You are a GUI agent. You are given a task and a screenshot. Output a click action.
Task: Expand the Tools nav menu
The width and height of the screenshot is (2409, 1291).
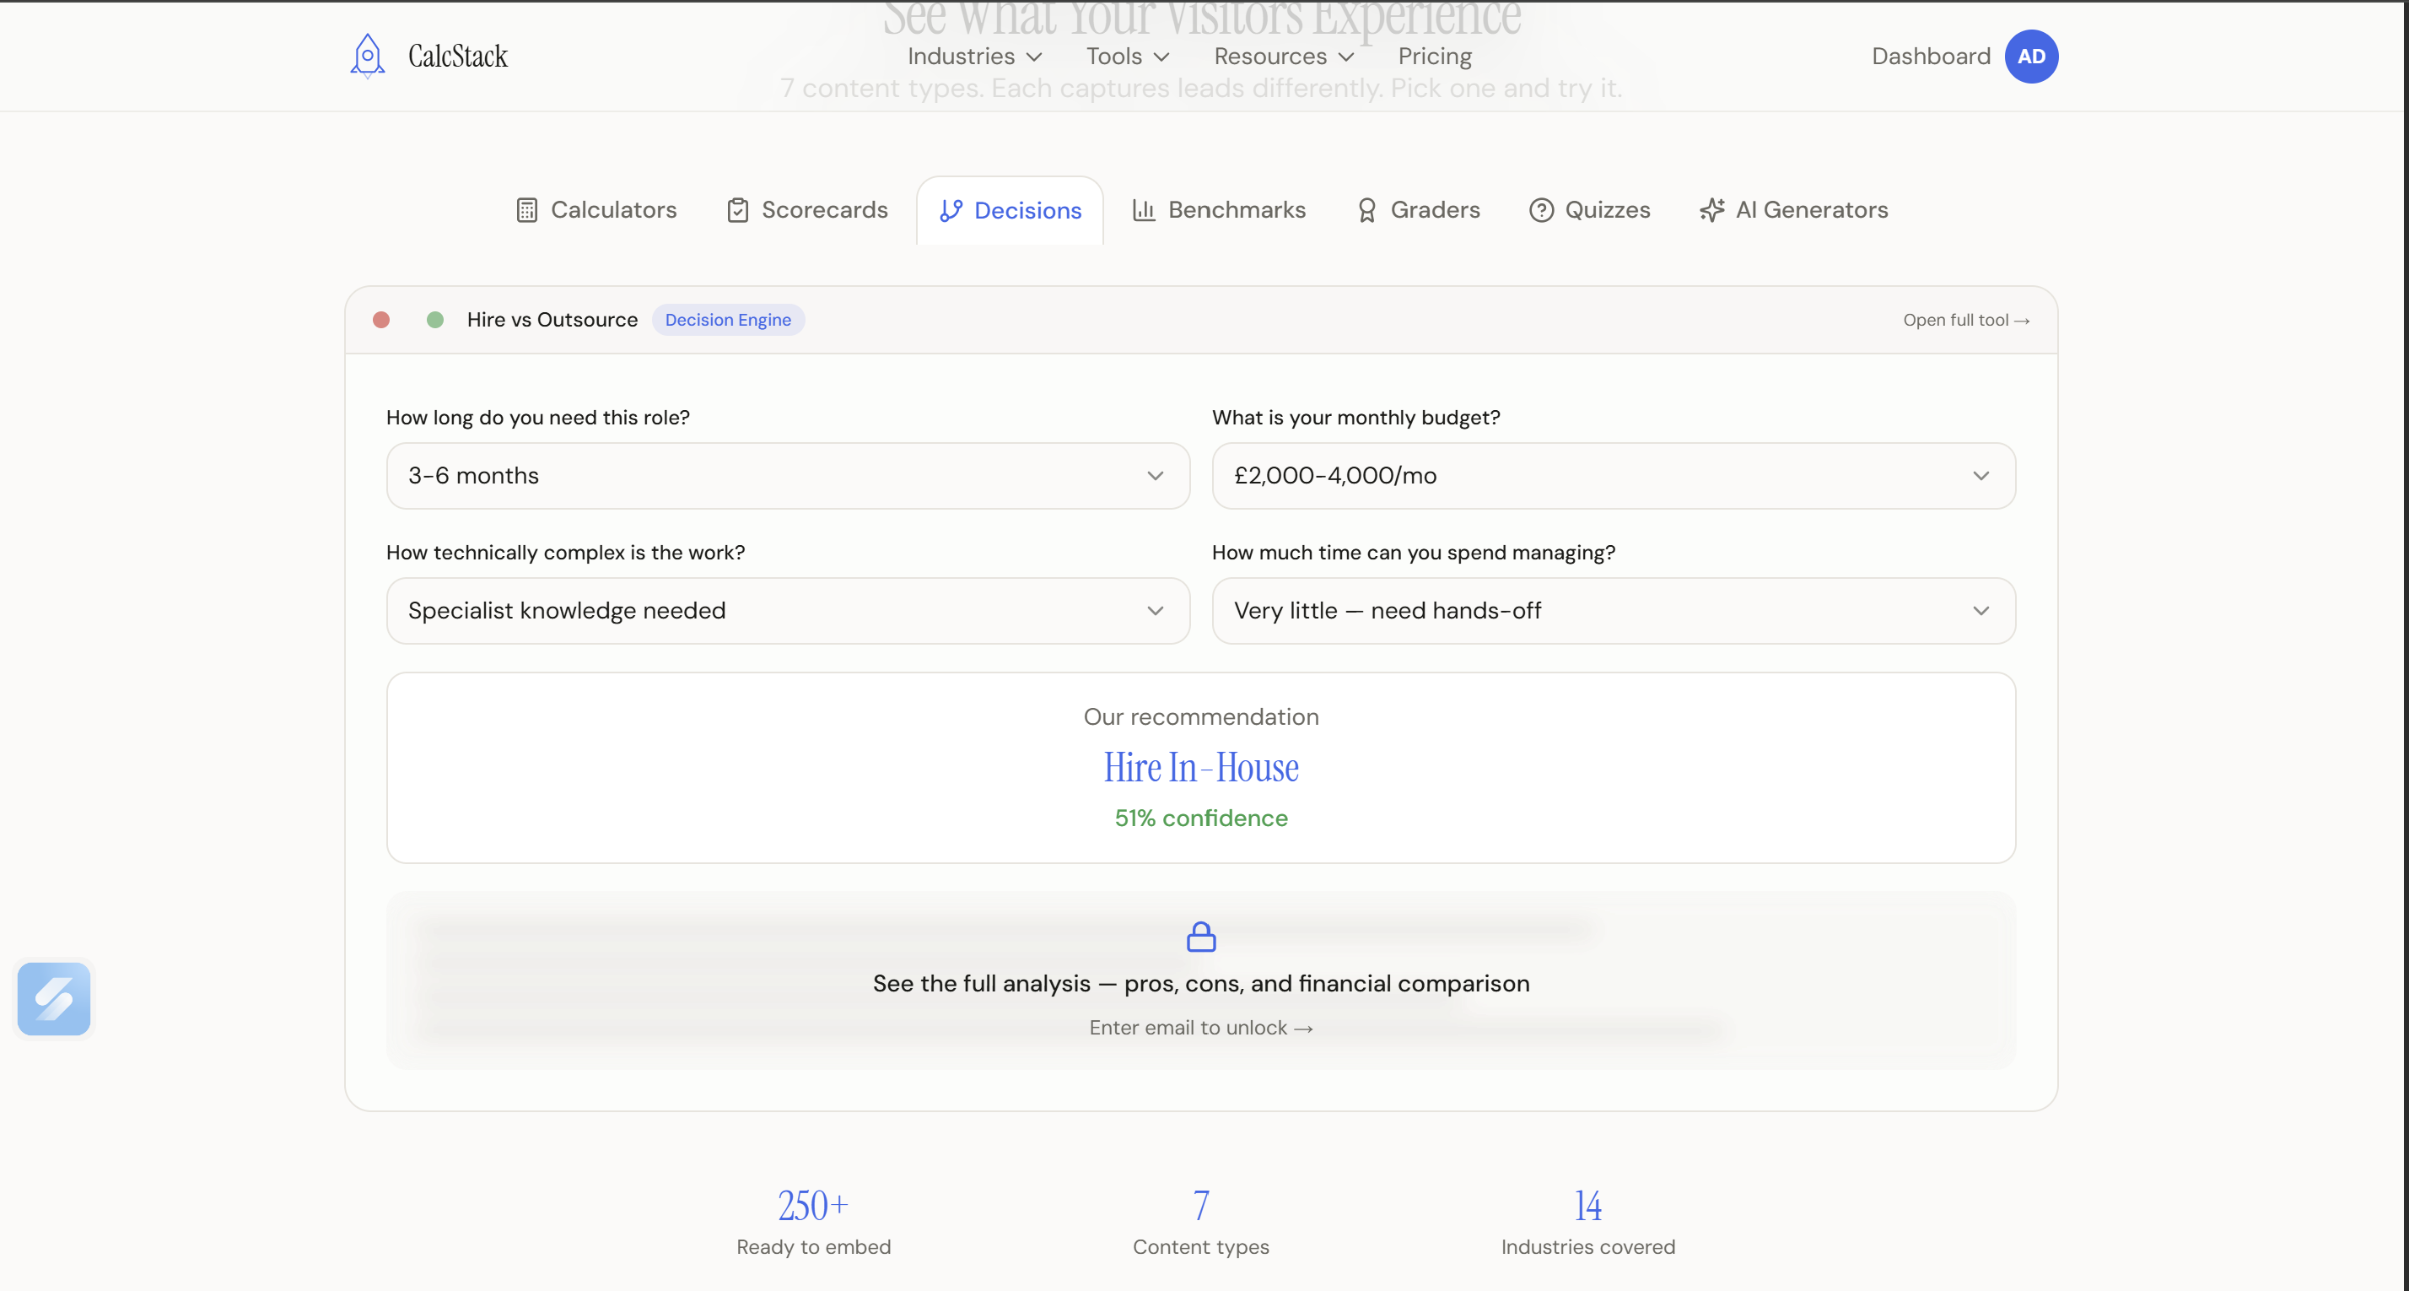(1128, 57)
